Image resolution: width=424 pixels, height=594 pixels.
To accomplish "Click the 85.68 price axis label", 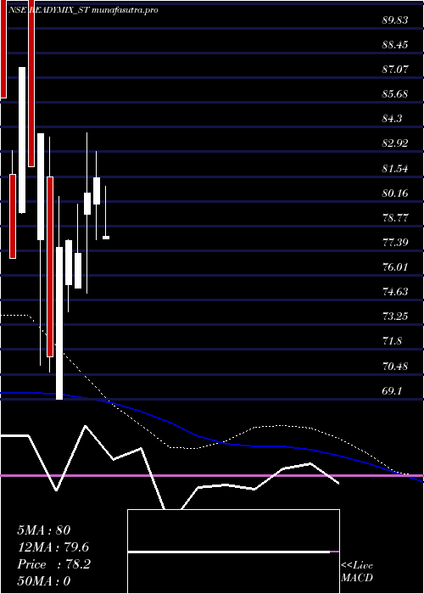I will coord(395,94).
